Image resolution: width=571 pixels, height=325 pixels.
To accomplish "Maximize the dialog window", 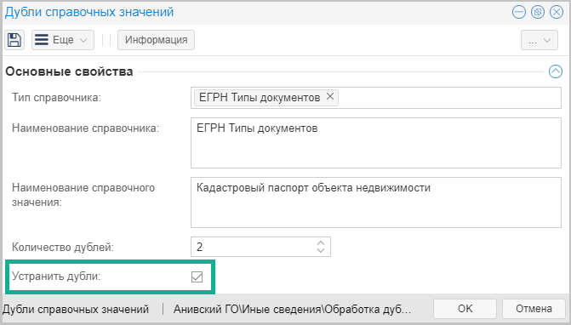I will (538, 12).
